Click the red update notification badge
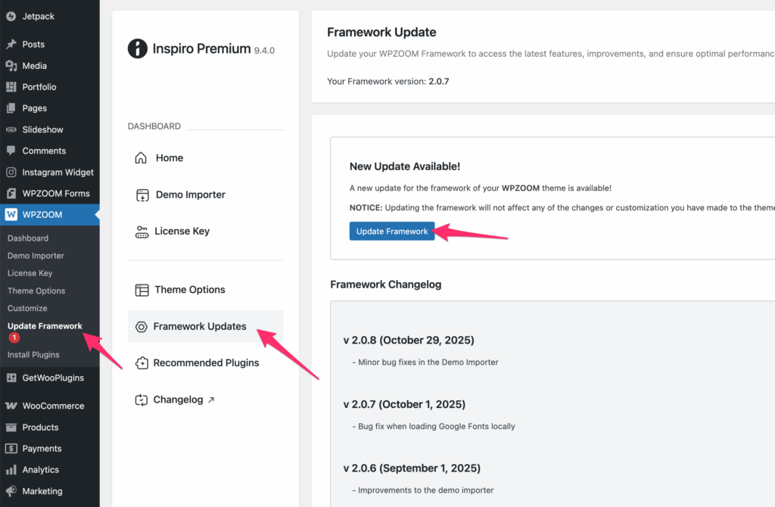Screen dimensions: 775x507 point(14,338)
